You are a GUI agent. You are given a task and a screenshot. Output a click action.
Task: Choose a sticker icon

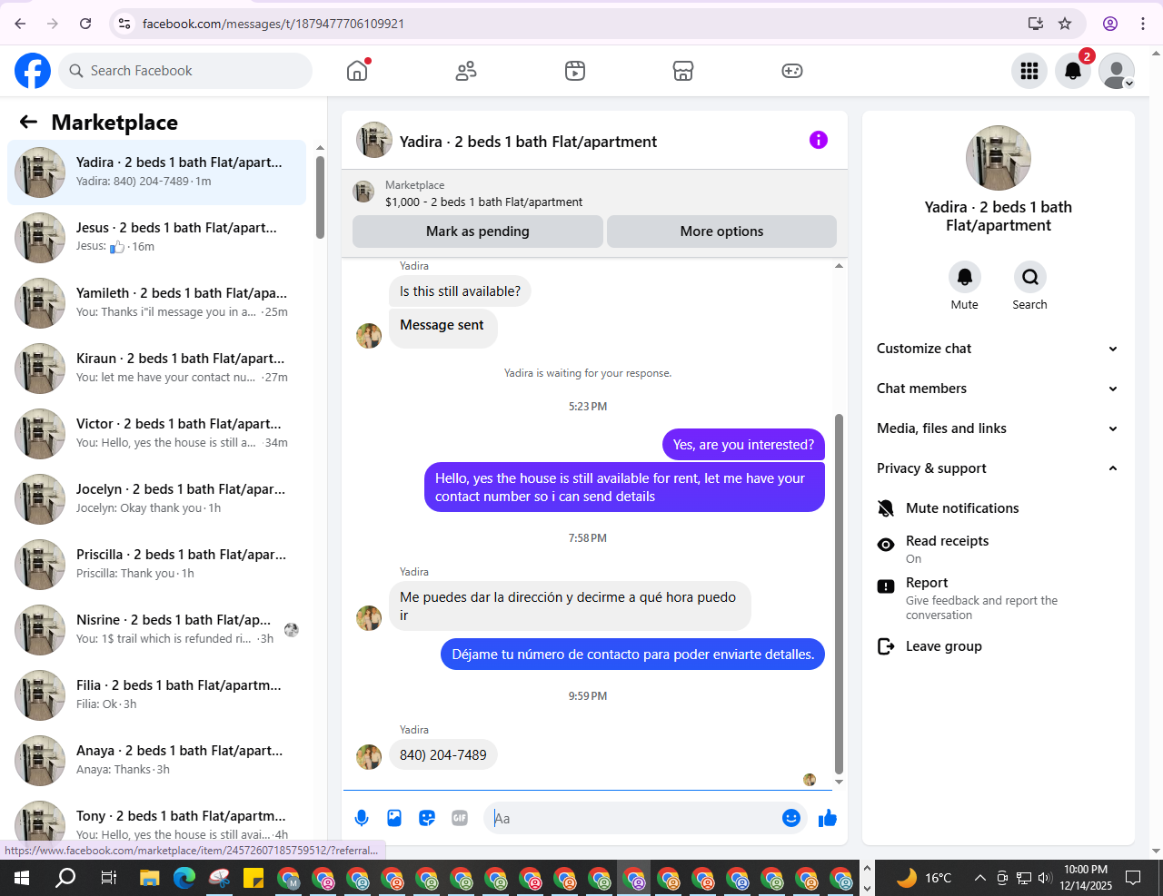427,818
